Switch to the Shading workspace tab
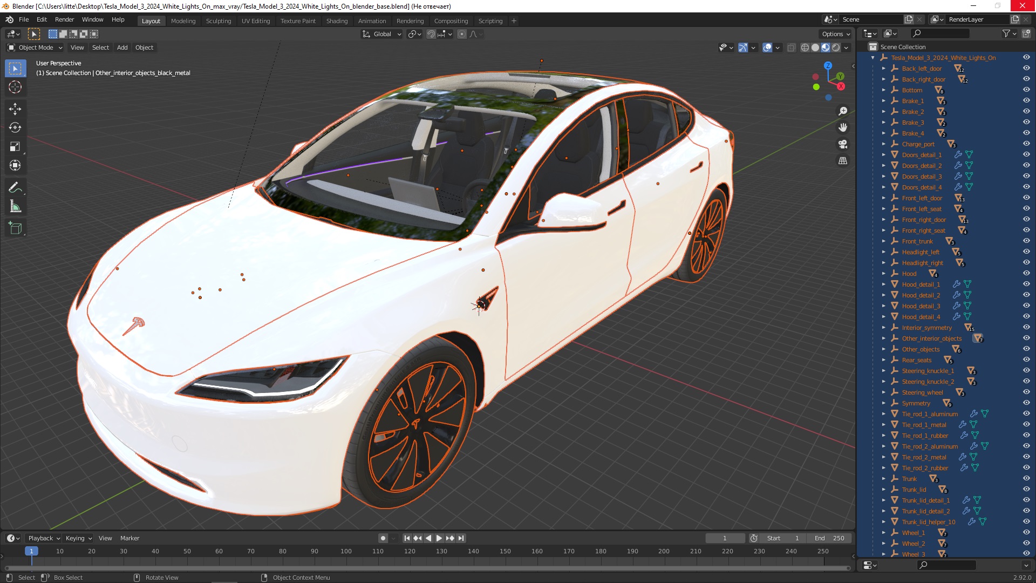1036x583 pixels. pyautogui.click(x=337, y=21)
